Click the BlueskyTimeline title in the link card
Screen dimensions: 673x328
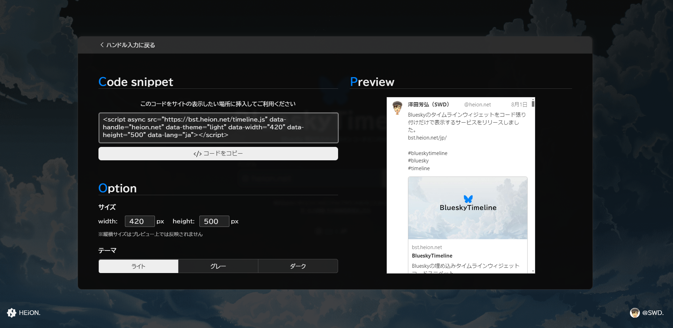tap(432, 256)
